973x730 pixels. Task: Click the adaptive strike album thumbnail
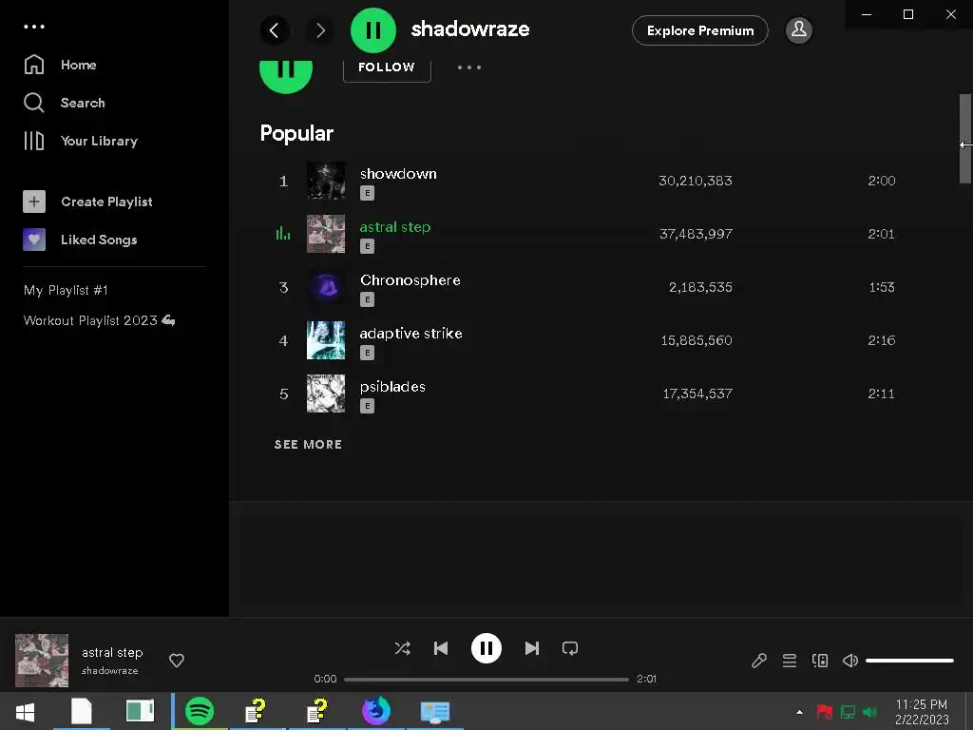coord(326,340)
